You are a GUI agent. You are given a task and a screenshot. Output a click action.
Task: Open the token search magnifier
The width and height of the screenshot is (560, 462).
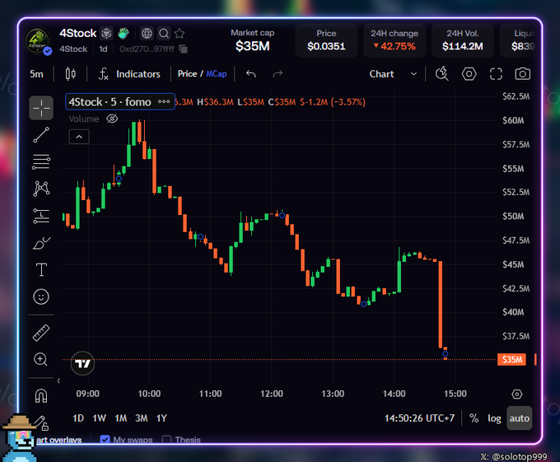pyautogui.click(x=164, y=34)
